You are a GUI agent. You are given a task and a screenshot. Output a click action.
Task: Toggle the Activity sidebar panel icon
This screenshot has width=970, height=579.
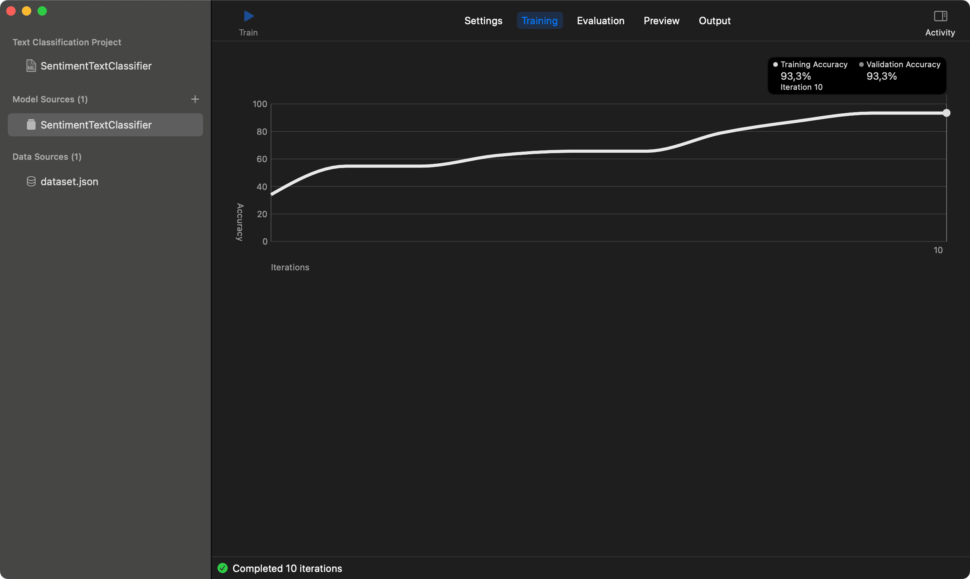(940, 16)
